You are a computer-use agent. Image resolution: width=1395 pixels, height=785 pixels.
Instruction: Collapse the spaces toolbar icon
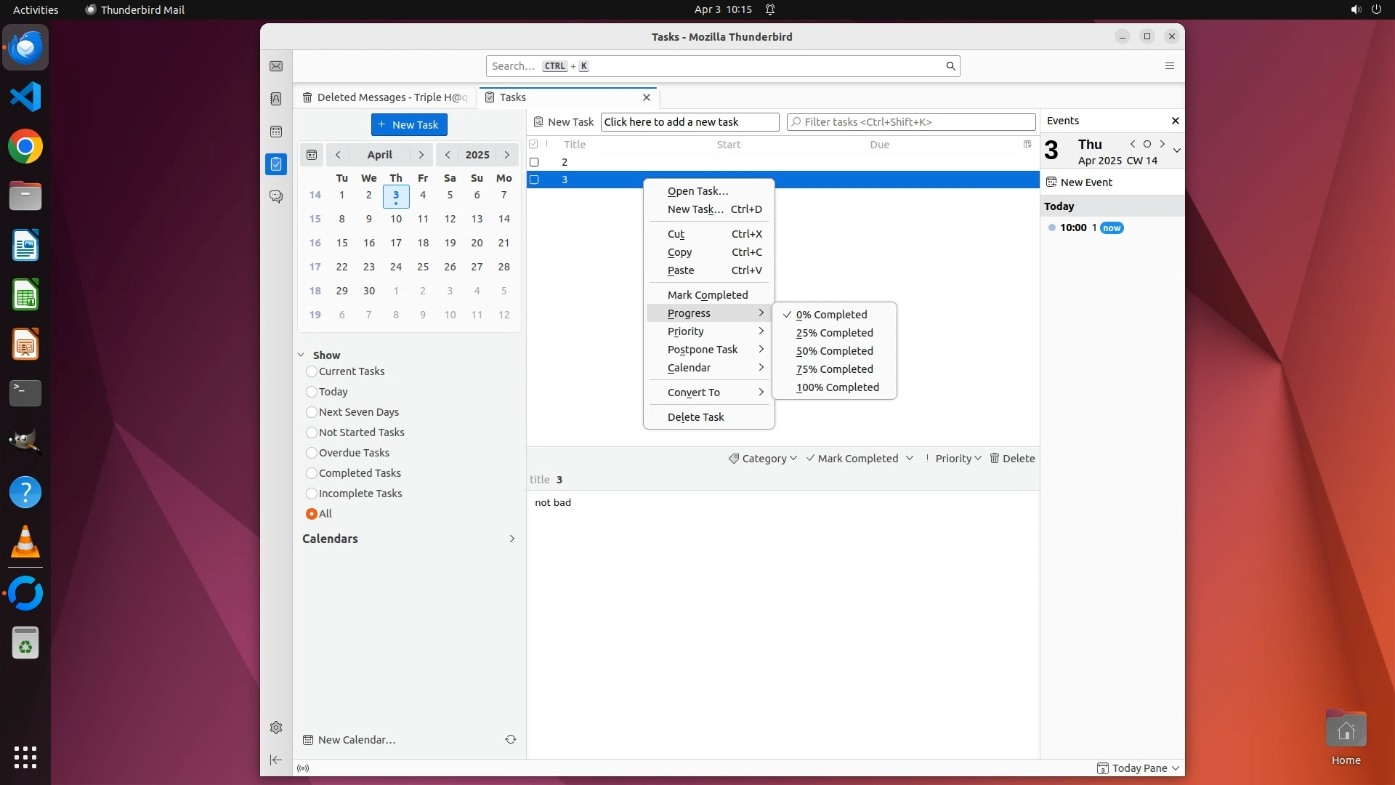coord(276,760)
